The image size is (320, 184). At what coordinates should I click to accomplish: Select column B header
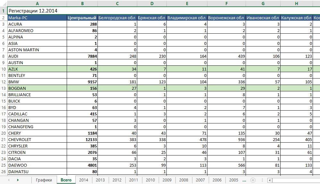coord(82,4)
